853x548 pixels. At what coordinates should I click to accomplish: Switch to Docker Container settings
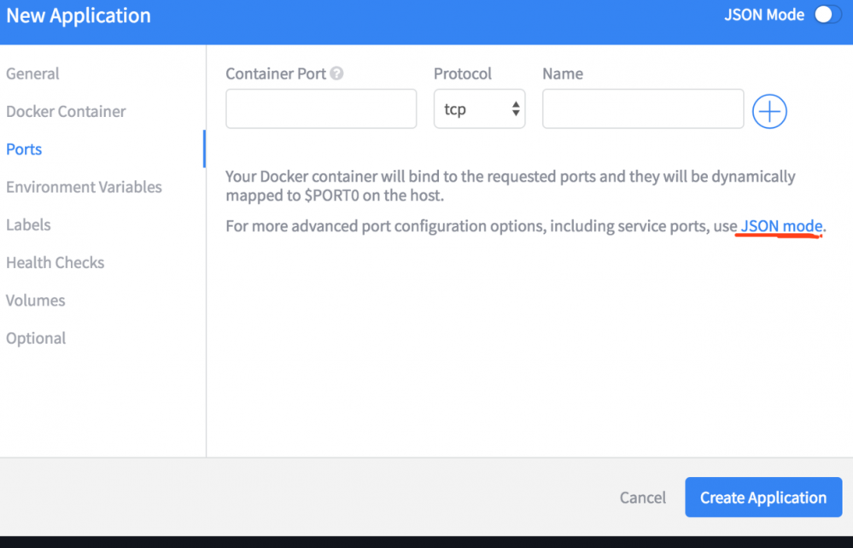point(66,111)
